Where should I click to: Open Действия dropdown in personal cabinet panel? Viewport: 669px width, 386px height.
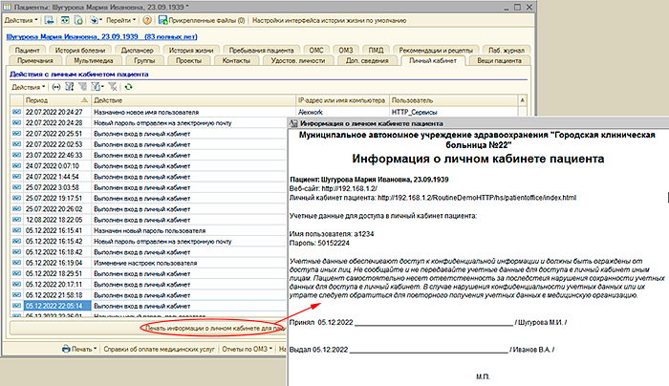pos(29,87)
